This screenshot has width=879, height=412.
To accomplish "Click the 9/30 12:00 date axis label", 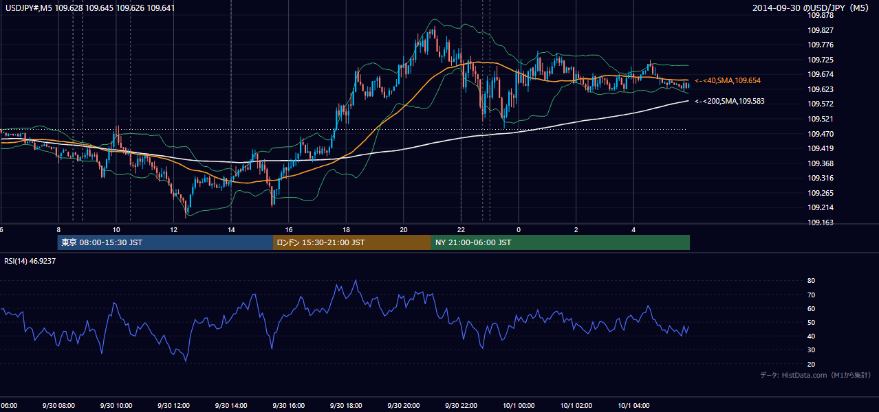I will pos(173,406).
